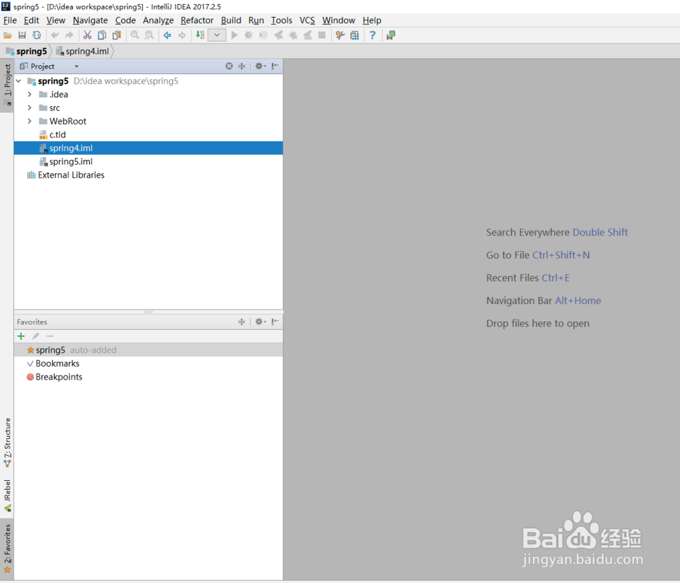Collapse All in Favorites panel
680x583 pixels.
click(x=242, y=321)
